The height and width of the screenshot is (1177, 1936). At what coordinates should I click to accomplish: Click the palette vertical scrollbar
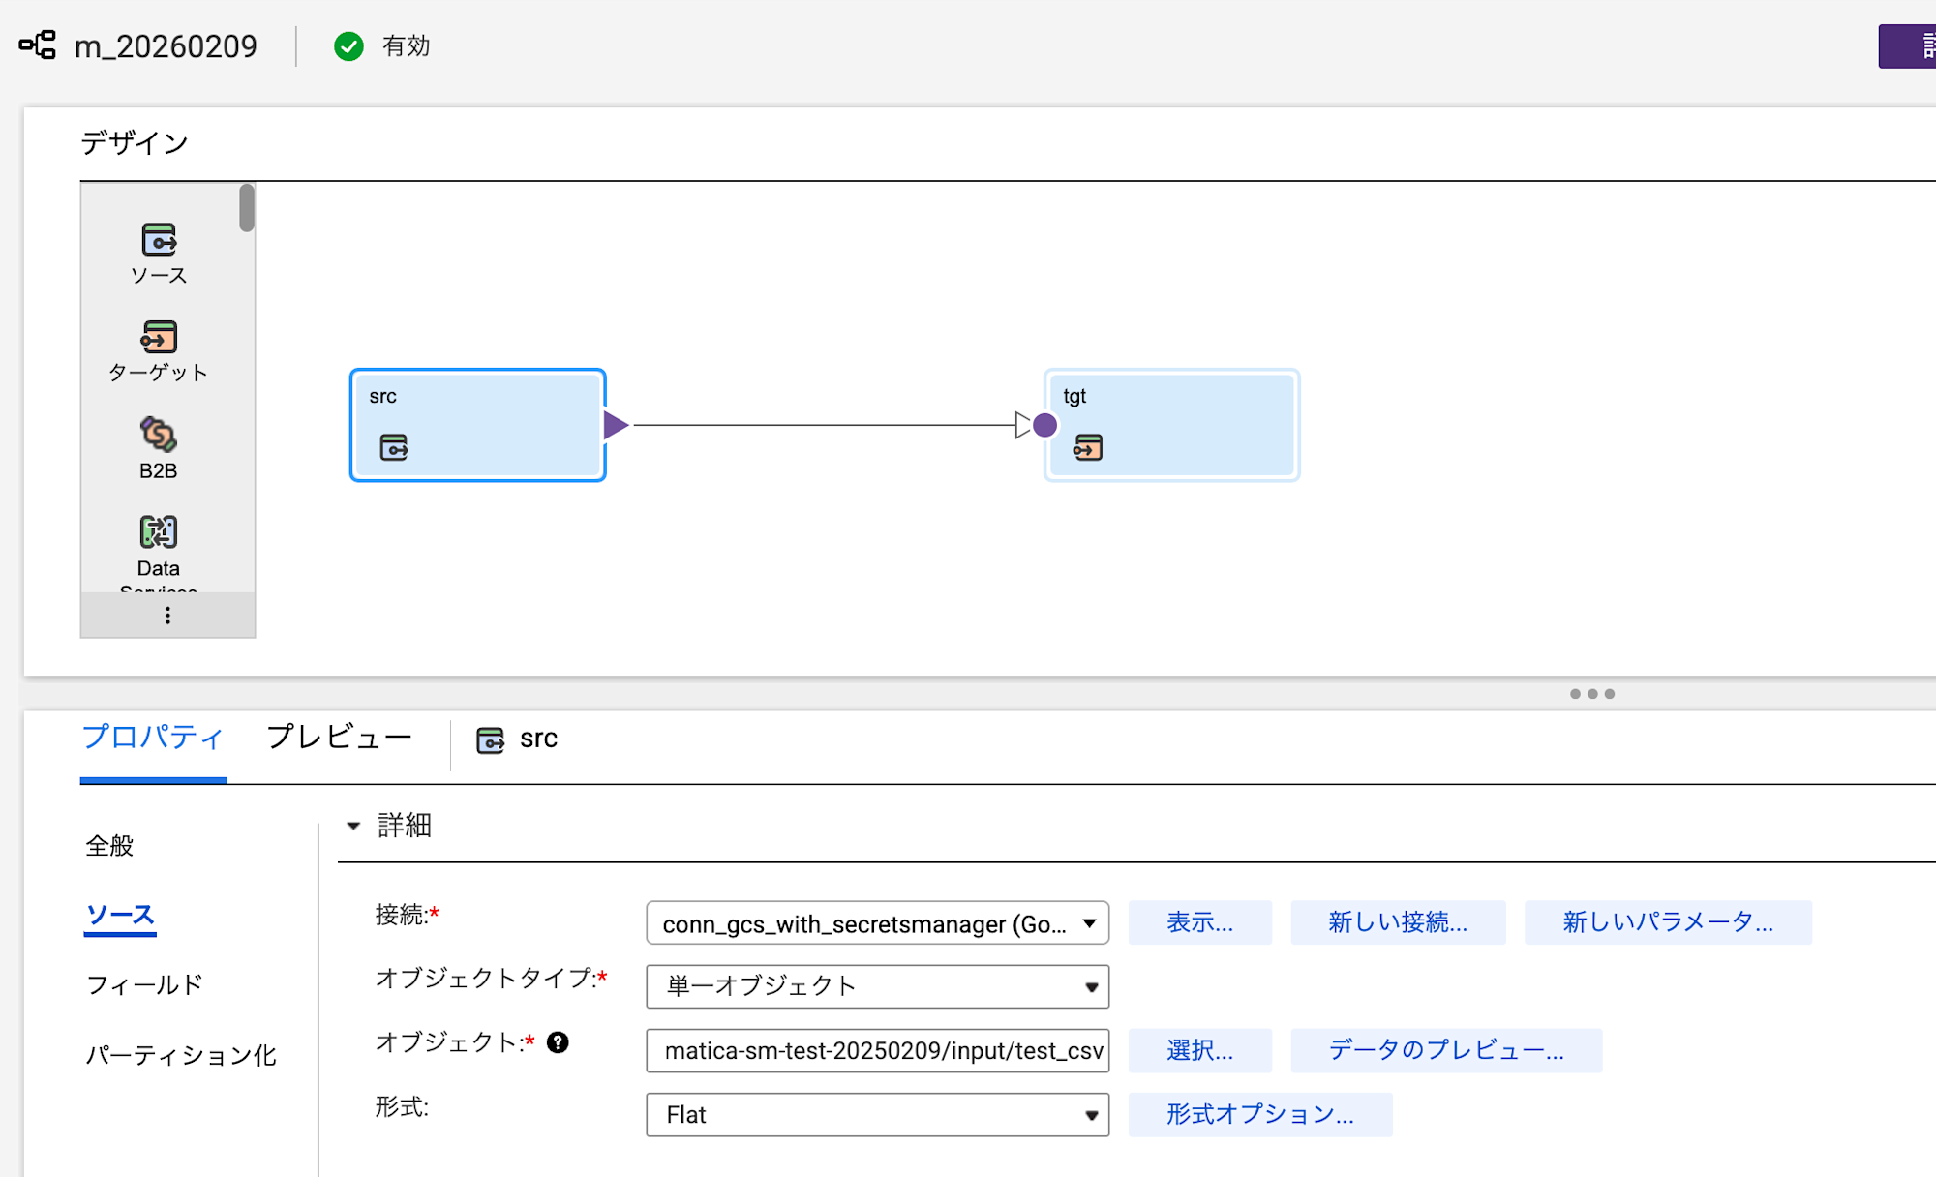pyautogui.click(x=247, y=208)
